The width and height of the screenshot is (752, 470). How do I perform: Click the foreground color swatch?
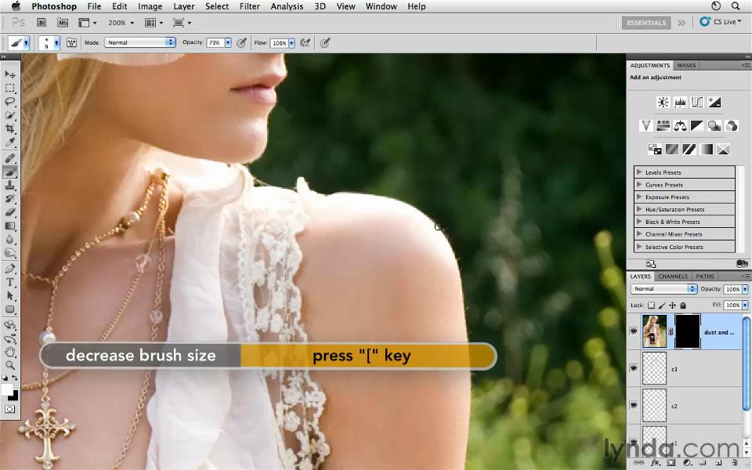[x=7, y=389]
